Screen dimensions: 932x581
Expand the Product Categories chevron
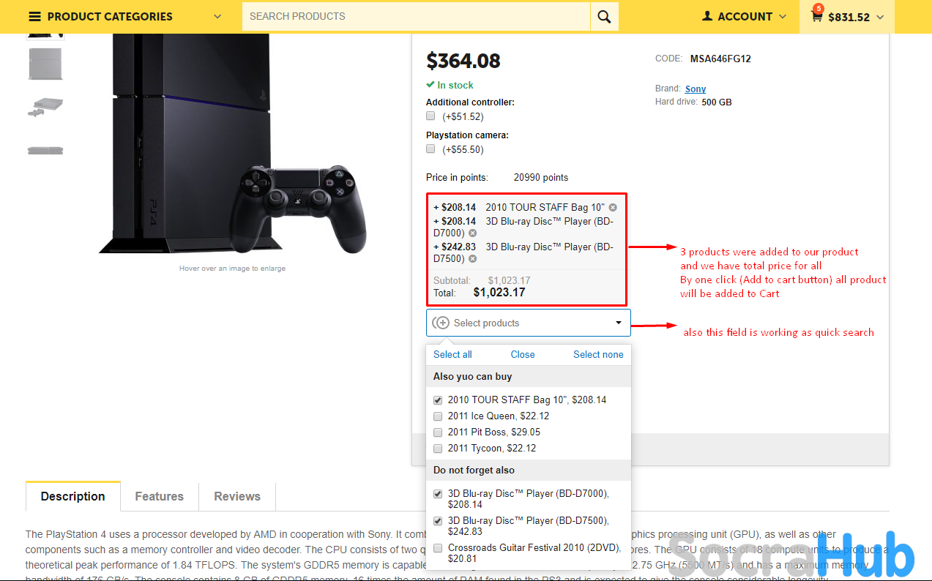(x=217, y=17)
